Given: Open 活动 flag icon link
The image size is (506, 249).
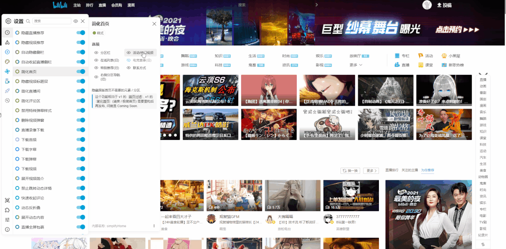Looking at the screenshot, I should [426, 56].
